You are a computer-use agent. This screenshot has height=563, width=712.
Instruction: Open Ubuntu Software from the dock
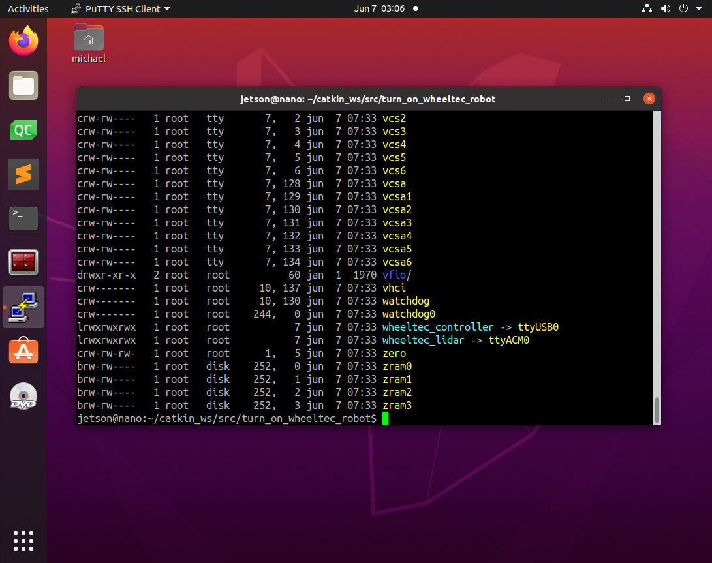[x=23, y=351]
